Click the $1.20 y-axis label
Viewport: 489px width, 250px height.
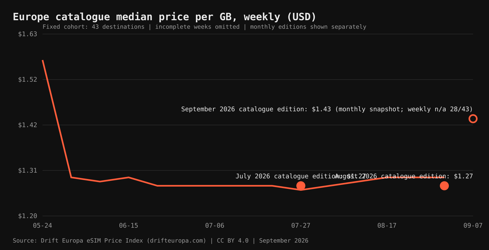(28, 216)
